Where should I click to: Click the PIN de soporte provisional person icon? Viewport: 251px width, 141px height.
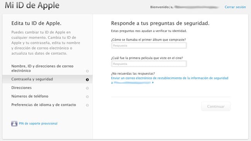tap(14, 124)
